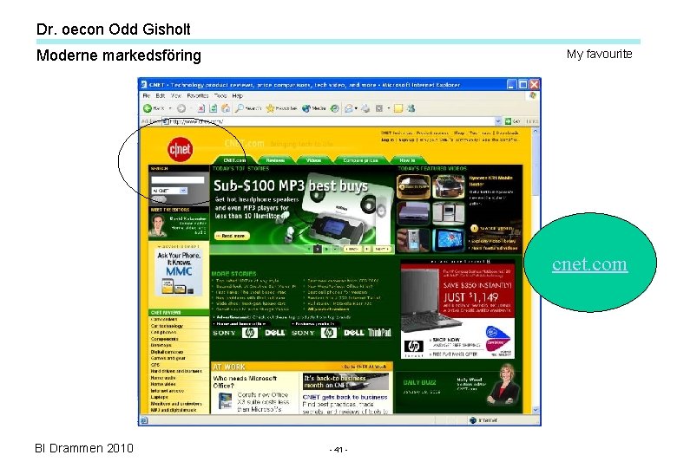The height and width of the screenshot is (468, 677).
Task: Click the History icon in toolbar
Action: (335, 108)
